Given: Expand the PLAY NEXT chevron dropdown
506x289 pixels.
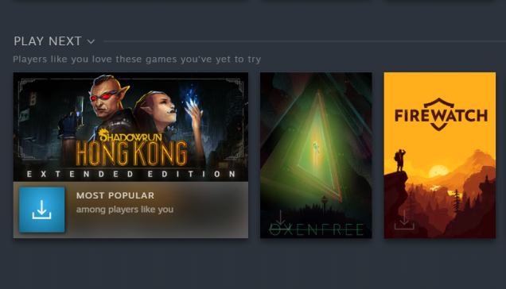Looking at the screenshot, I should pyautogui.click(x=91, y=42).
